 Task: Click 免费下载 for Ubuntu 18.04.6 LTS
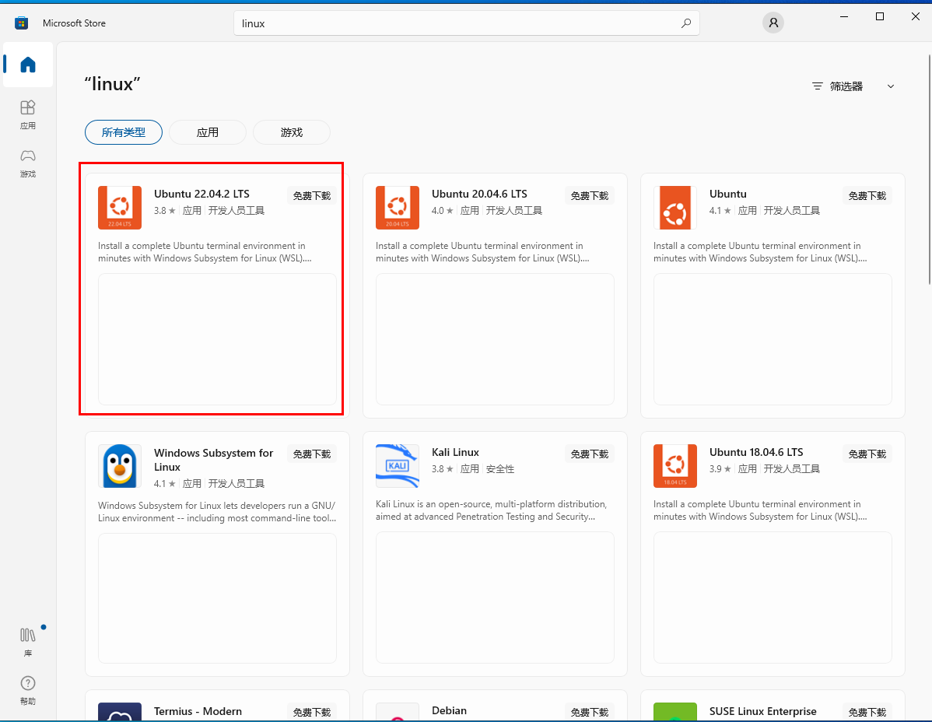(x=867, y=454)
